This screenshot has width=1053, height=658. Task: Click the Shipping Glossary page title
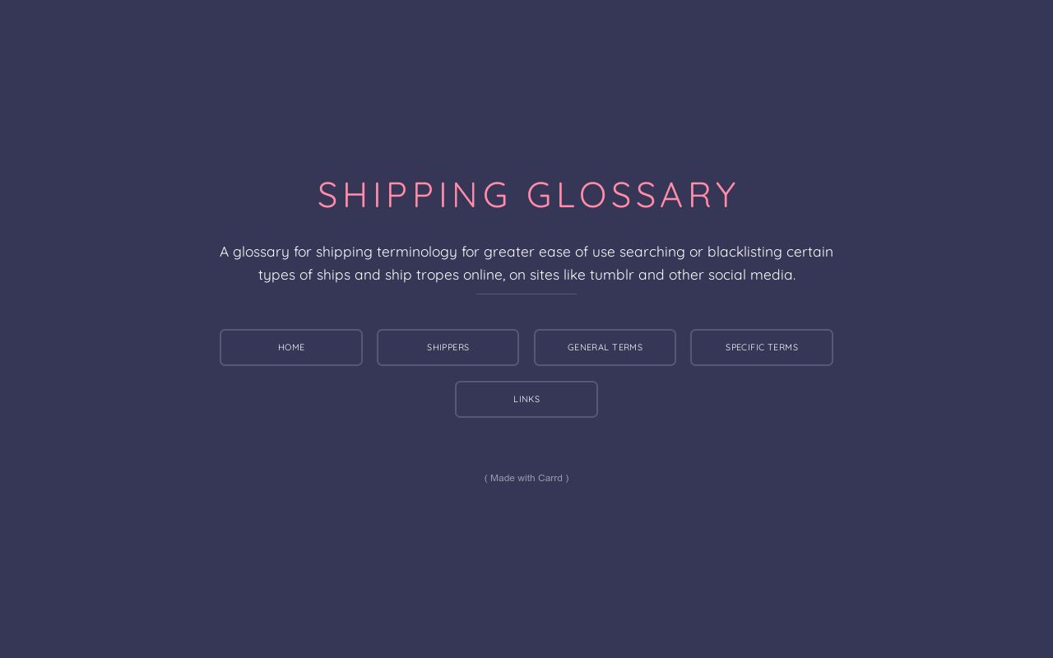click(526, 195)
